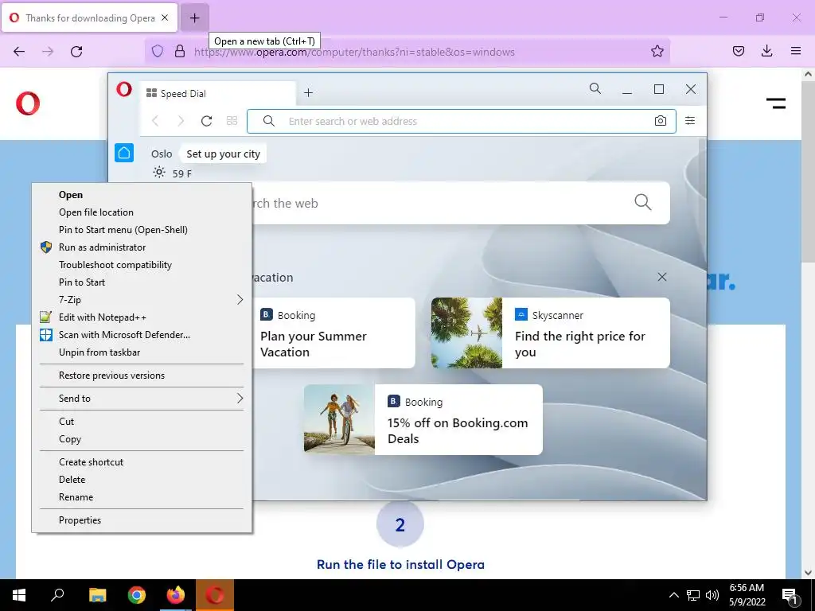815x611 pixels.
Task: Click magnifier in Search the web box
Action: 643,202
